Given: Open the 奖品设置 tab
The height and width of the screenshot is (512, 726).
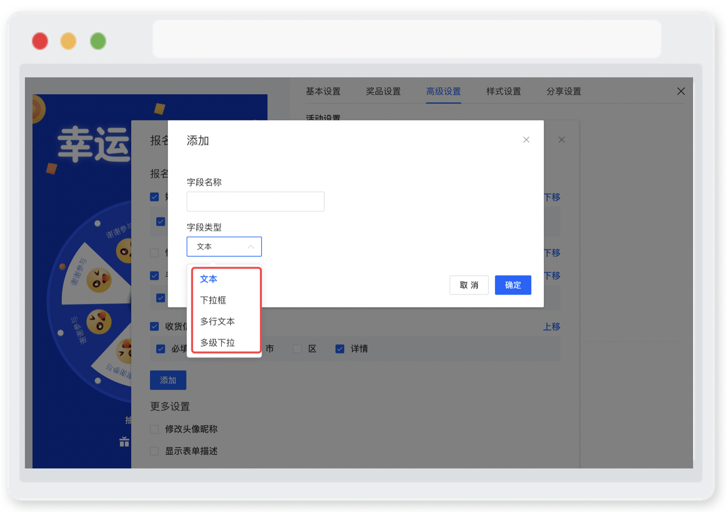Looking at the screenshot, I should 383,92.
